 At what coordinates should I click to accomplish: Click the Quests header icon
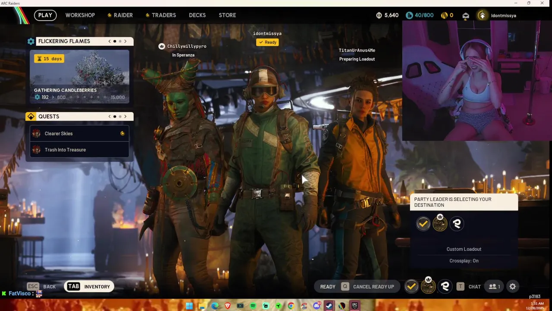pyautogui.click(x=31, y=117)
